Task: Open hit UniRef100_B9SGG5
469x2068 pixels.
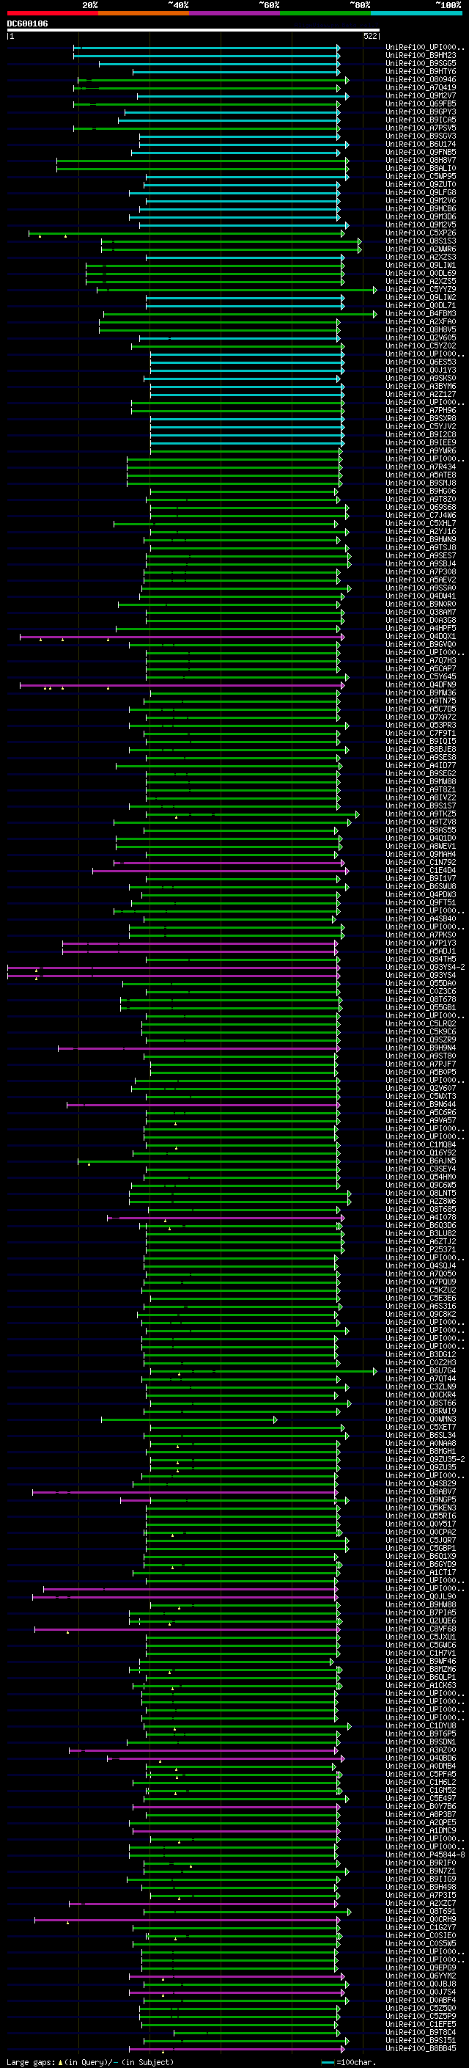Action: pyautogui.click(x=421, y=63)
